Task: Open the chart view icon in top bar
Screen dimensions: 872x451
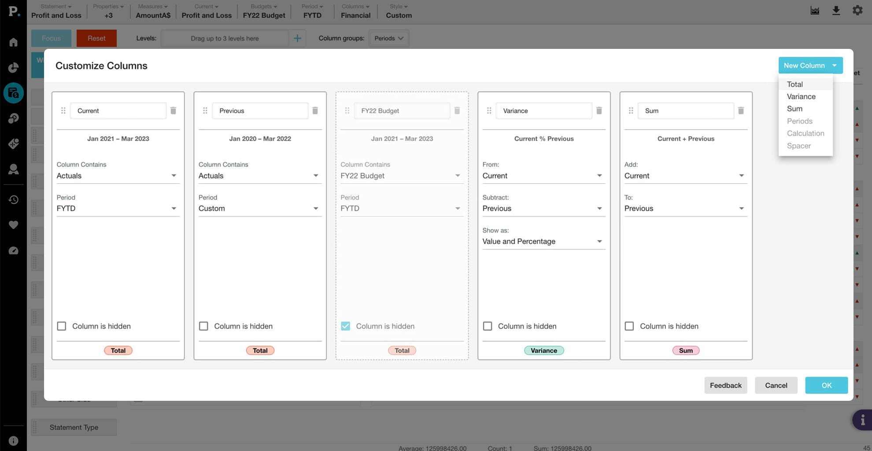Action: point(815,11)
